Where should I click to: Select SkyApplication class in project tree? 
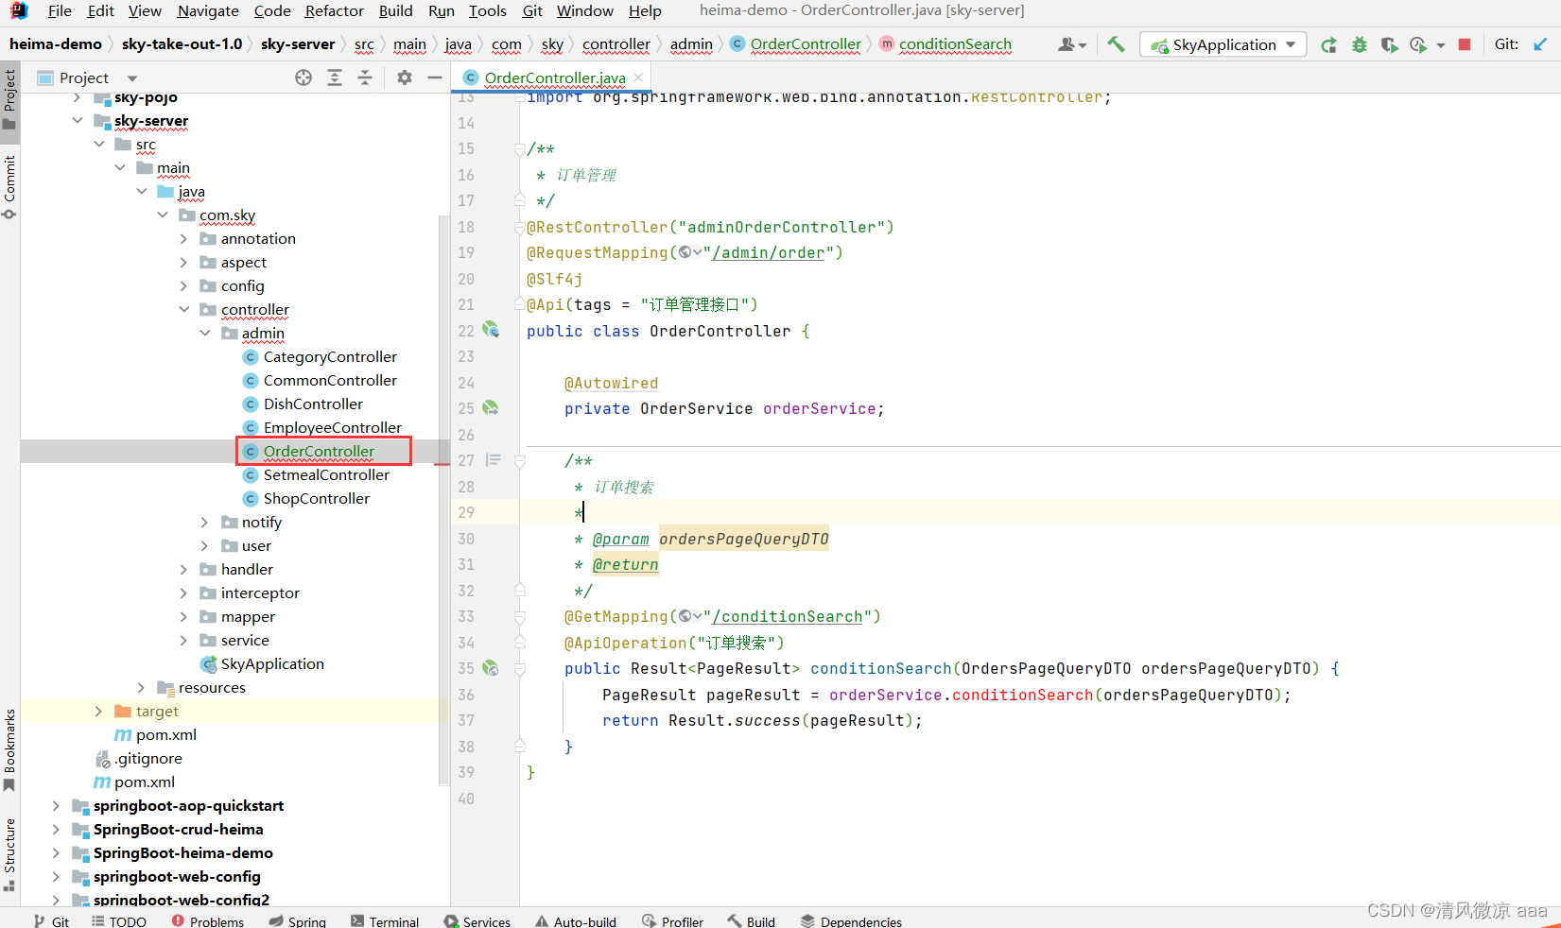coord(272,663)
